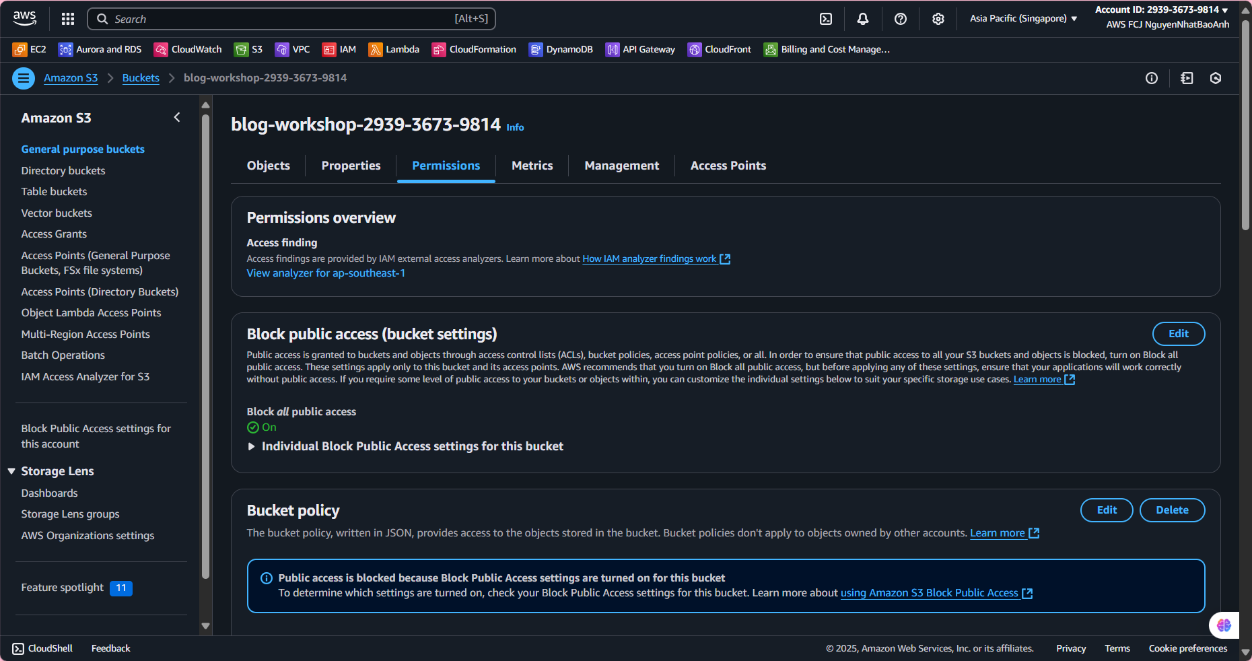This screenshot has width=1252, height=661.
Task: Toggle the S3 navigation hamburger menu
Action: click(24, 78)
